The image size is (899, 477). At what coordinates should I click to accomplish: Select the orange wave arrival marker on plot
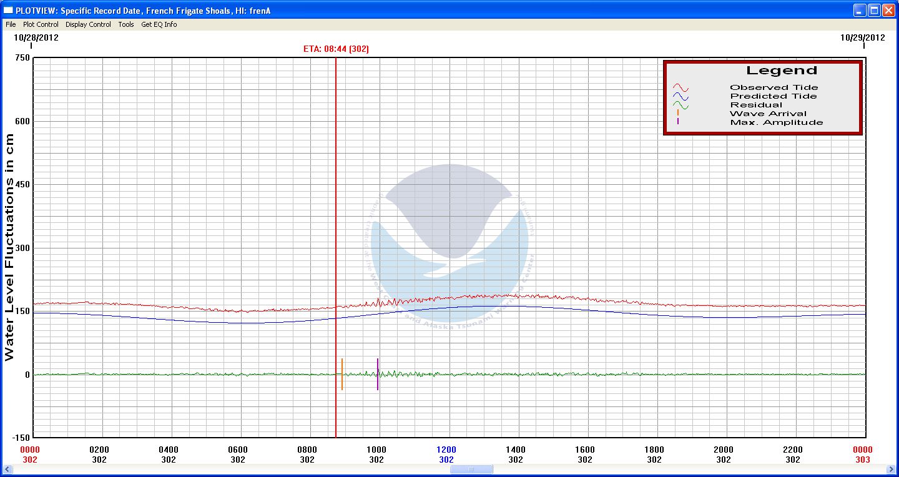pos(342,374)
